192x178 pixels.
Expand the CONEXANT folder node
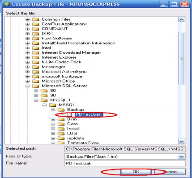pyautogui.click(x=27, y=29)
